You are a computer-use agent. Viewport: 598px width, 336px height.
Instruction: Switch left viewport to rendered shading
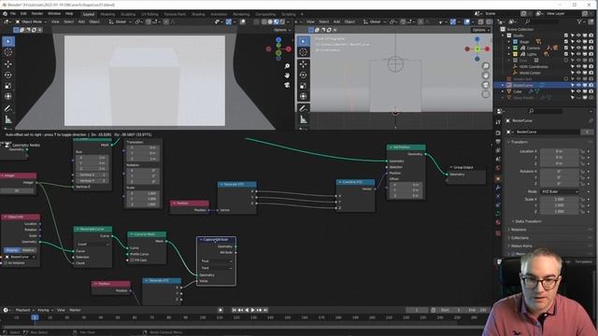pyautogui.click(x=282, y=21)
